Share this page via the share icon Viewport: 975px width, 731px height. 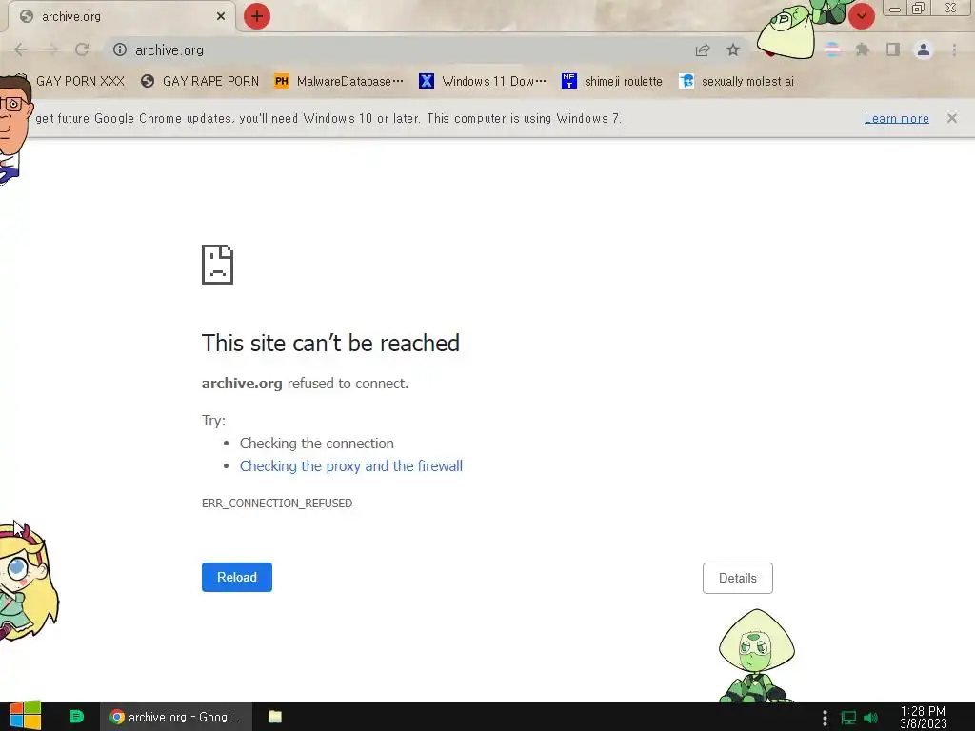click(x=703, y=49)
